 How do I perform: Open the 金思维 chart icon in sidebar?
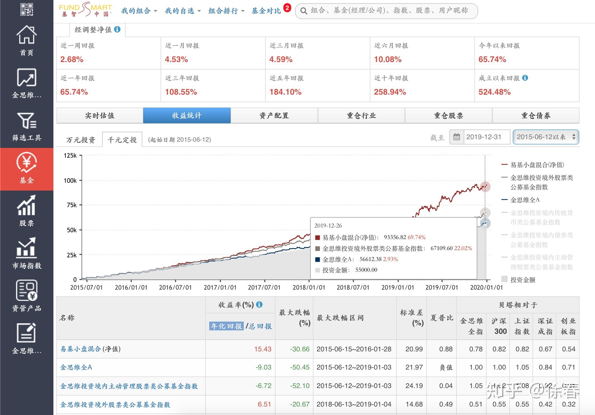(27, 77)
